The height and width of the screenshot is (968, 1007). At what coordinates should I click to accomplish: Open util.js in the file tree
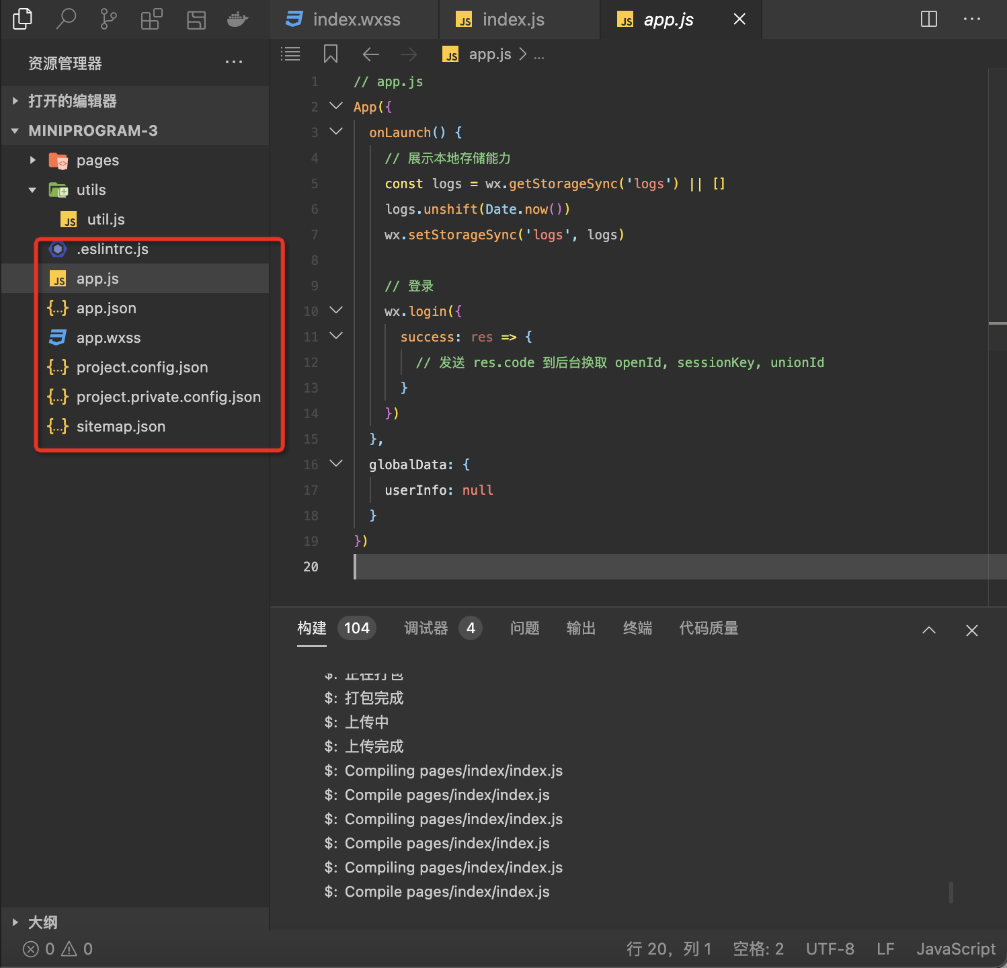(x=134, y=219)
